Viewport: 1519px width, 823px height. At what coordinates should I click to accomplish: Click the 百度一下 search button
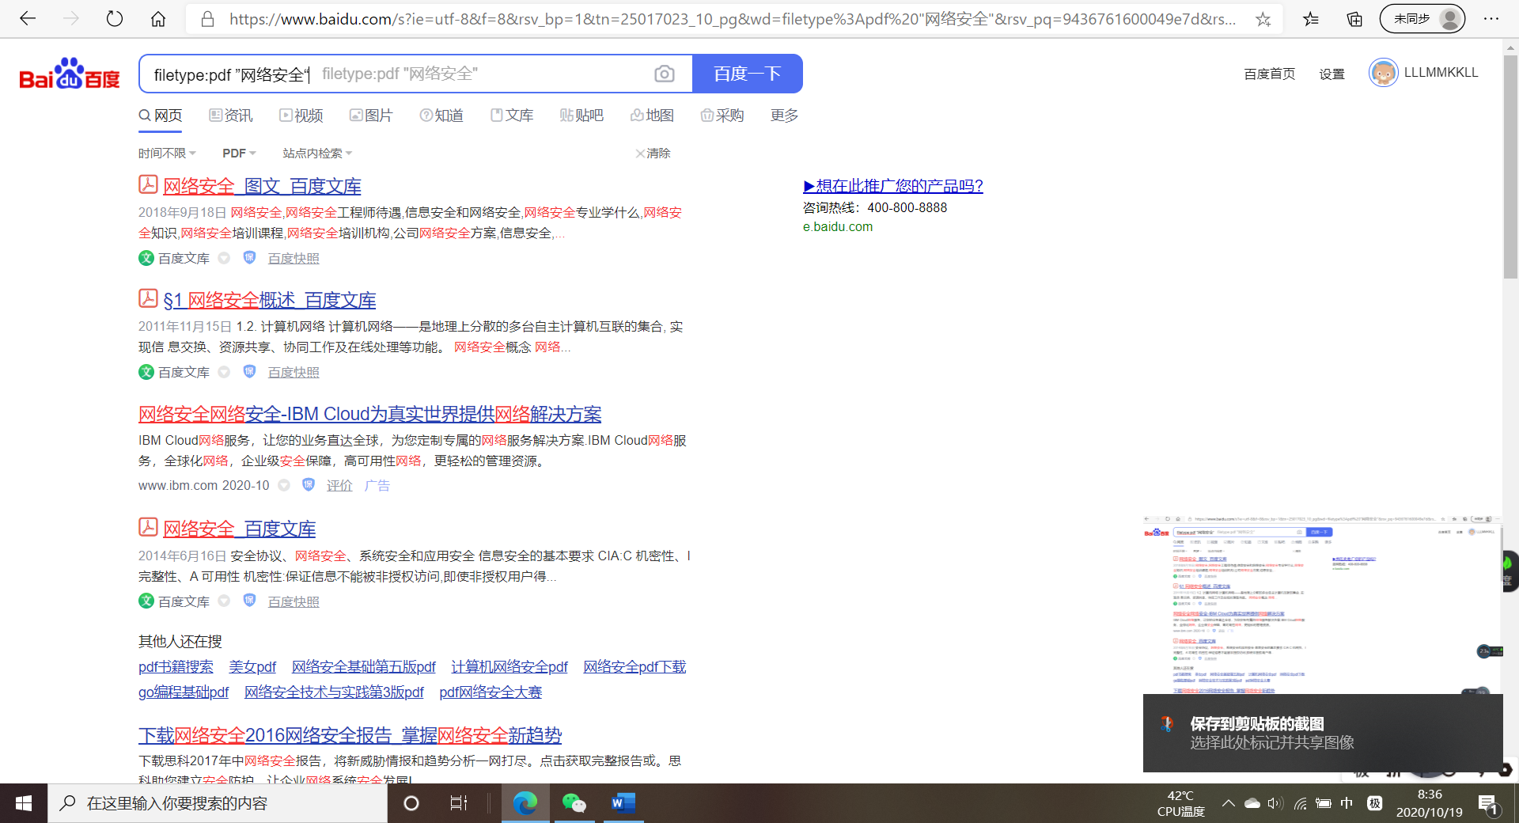coord(748,74)
